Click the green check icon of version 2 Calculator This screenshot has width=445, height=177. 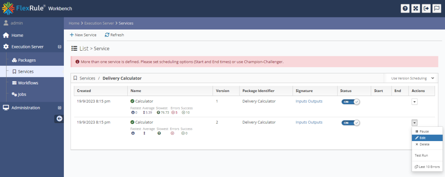tap(132, 122)
